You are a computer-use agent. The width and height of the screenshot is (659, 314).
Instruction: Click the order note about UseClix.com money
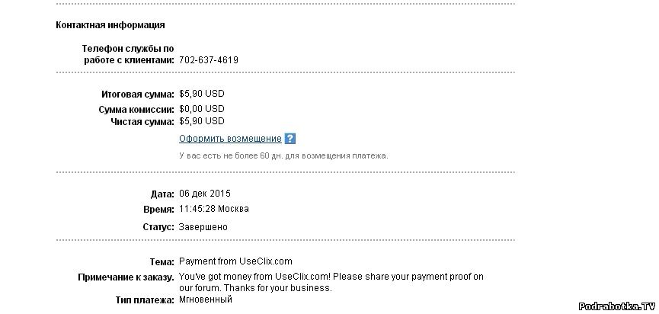331,282
